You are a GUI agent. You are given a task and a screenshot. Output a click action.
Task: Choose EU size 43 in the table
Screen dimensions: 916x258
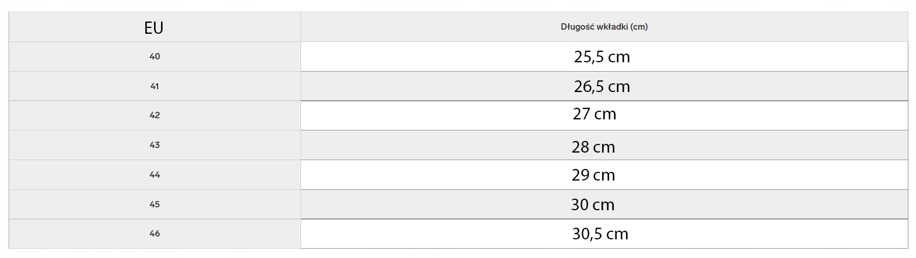click(155, 145)
